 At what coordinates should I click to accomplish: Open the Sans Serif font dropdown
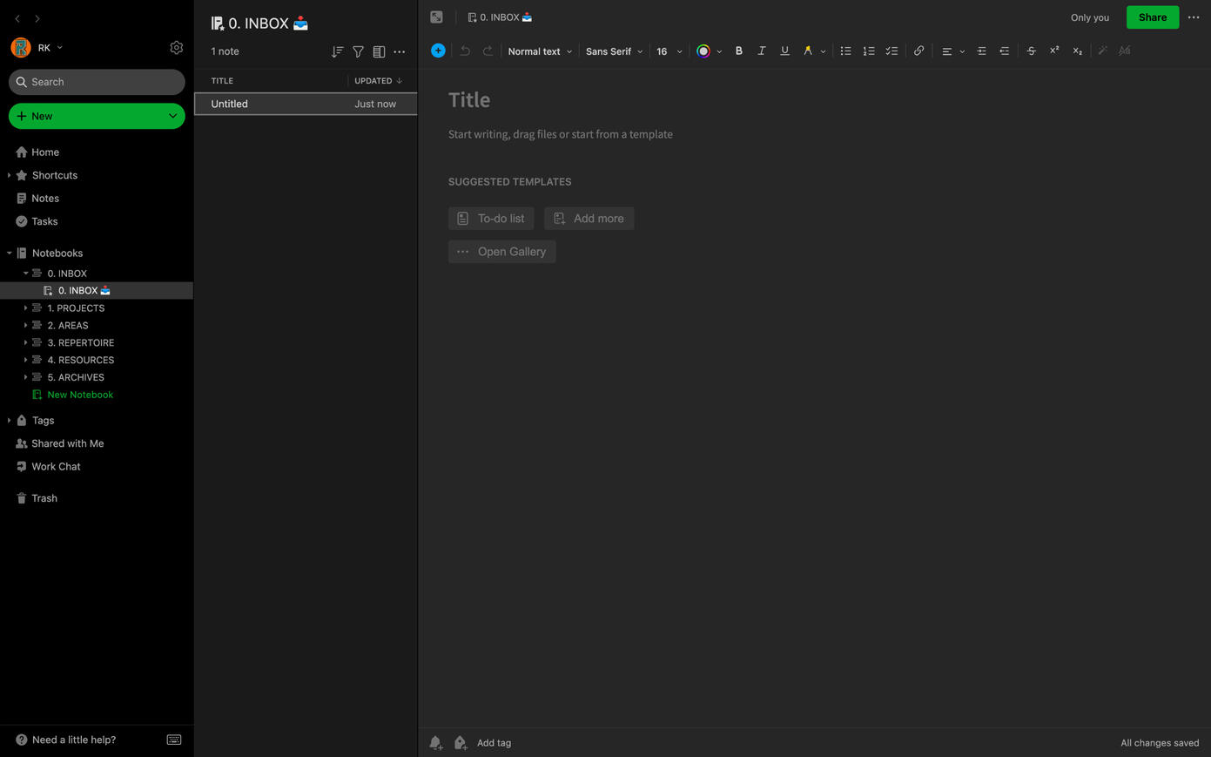614,51
